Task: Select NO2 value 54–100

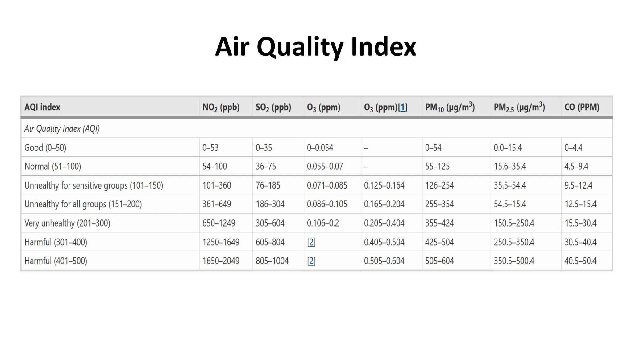Action: [x=215, y=167]
